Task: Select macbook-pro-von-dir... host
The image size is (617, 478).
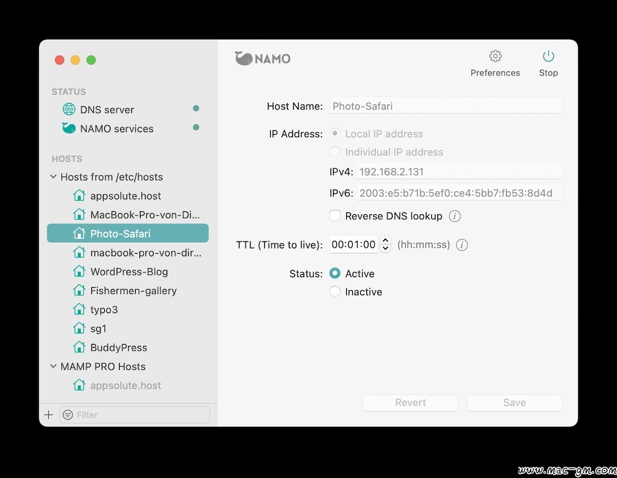Action: pyautogui.click(x=128, y=253)
